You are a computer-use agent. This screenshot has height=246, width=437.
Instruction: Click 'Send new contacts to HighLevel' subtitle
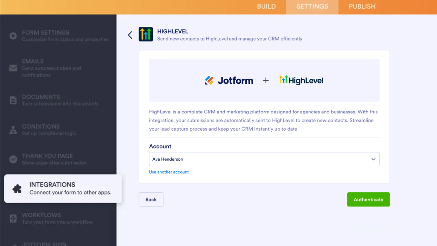(229, 39)
